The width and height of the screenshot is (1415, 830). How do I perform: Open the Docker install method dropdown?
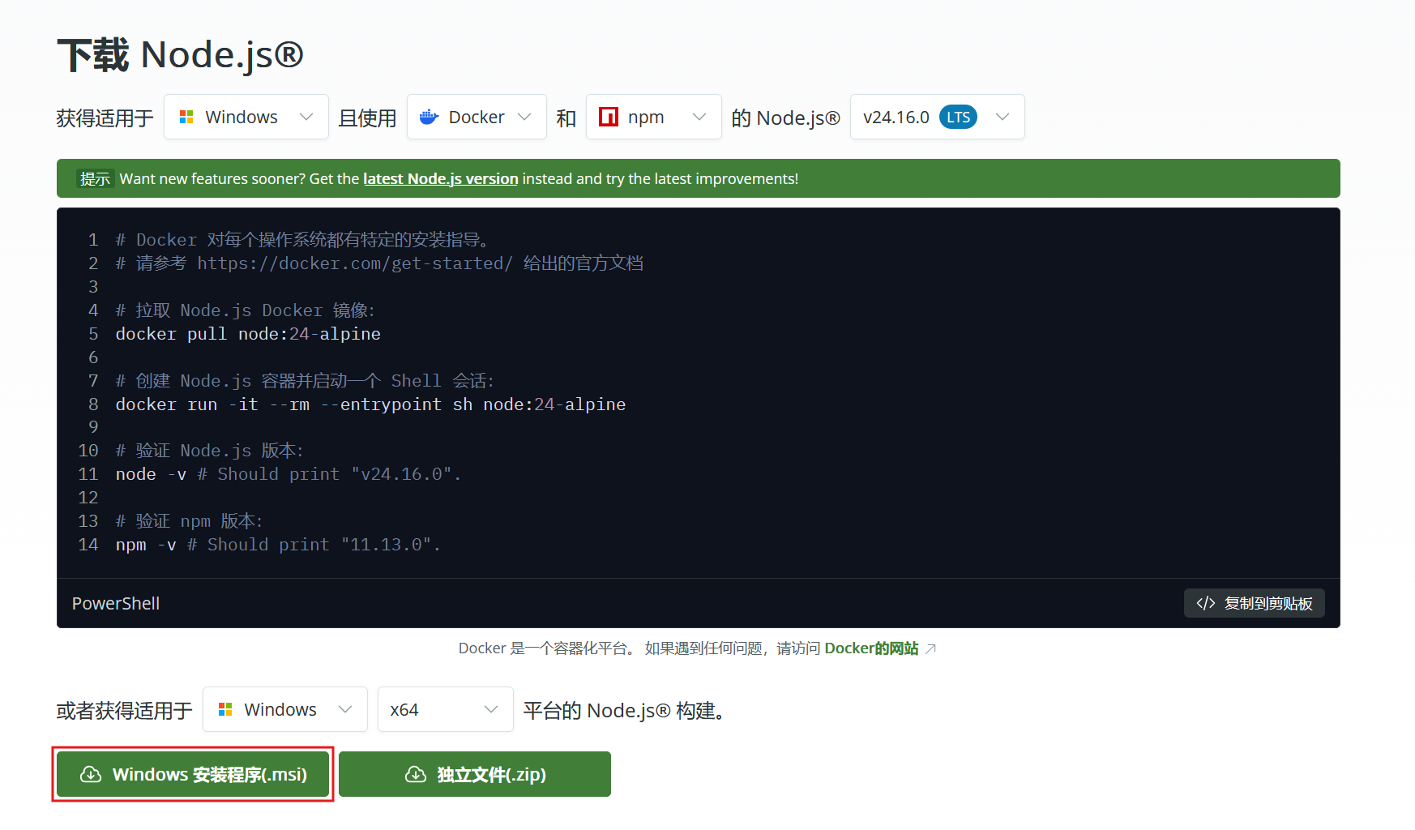click(476, 117)
